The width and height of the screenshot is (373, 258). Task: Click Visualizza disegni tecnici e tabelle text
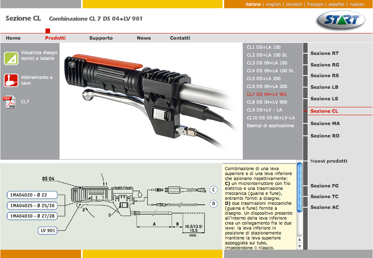(39, 55)
